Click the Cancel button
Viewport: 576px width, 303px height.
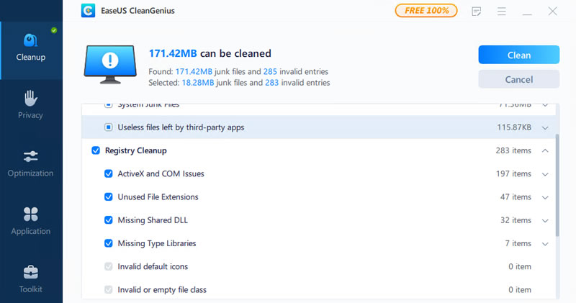(518, 79)
